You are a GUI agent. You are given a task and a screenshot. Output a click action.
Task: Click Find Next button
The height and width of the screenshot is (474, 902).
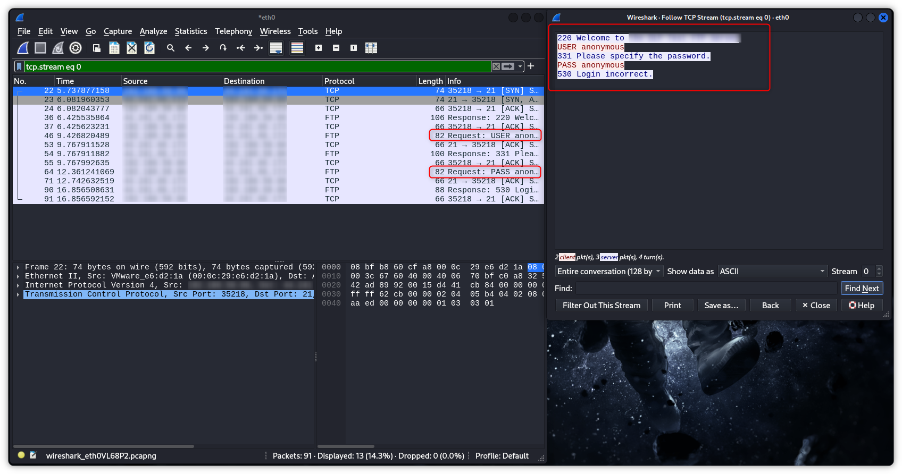point(862,289)
